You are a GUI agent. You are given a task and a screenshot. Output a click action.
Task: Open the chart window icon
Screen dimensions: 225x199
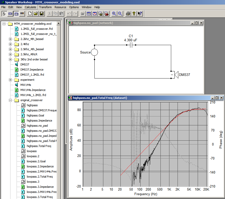[x=95, y=14]
